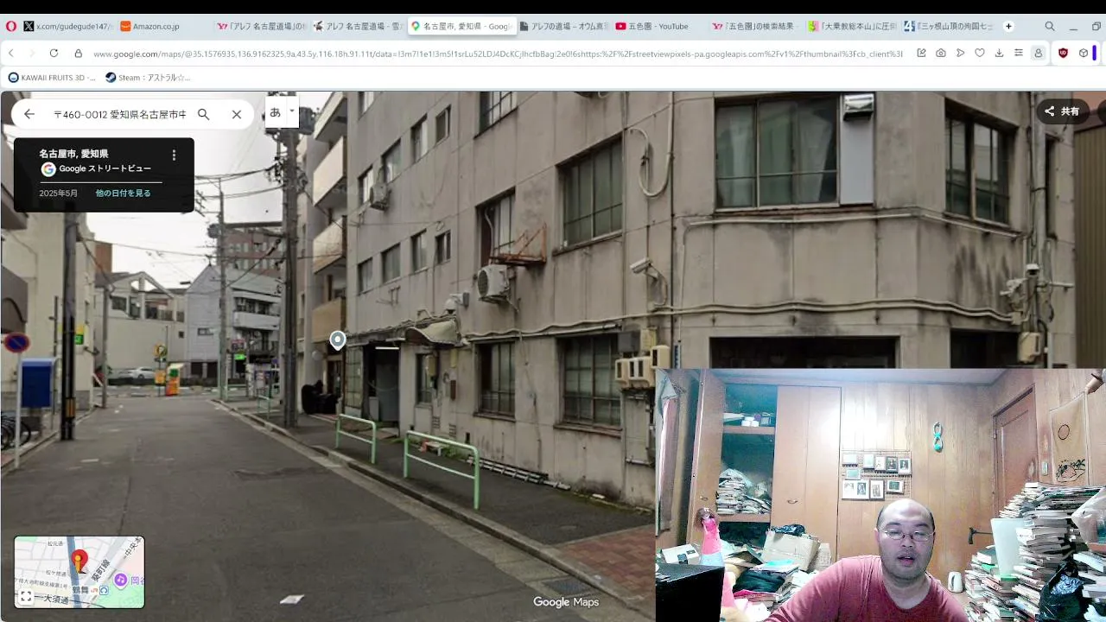Click the share icon button labeled 共有
Image resolution: width=1106 pixels, height=622 pixels.
tap(1062, 111)
